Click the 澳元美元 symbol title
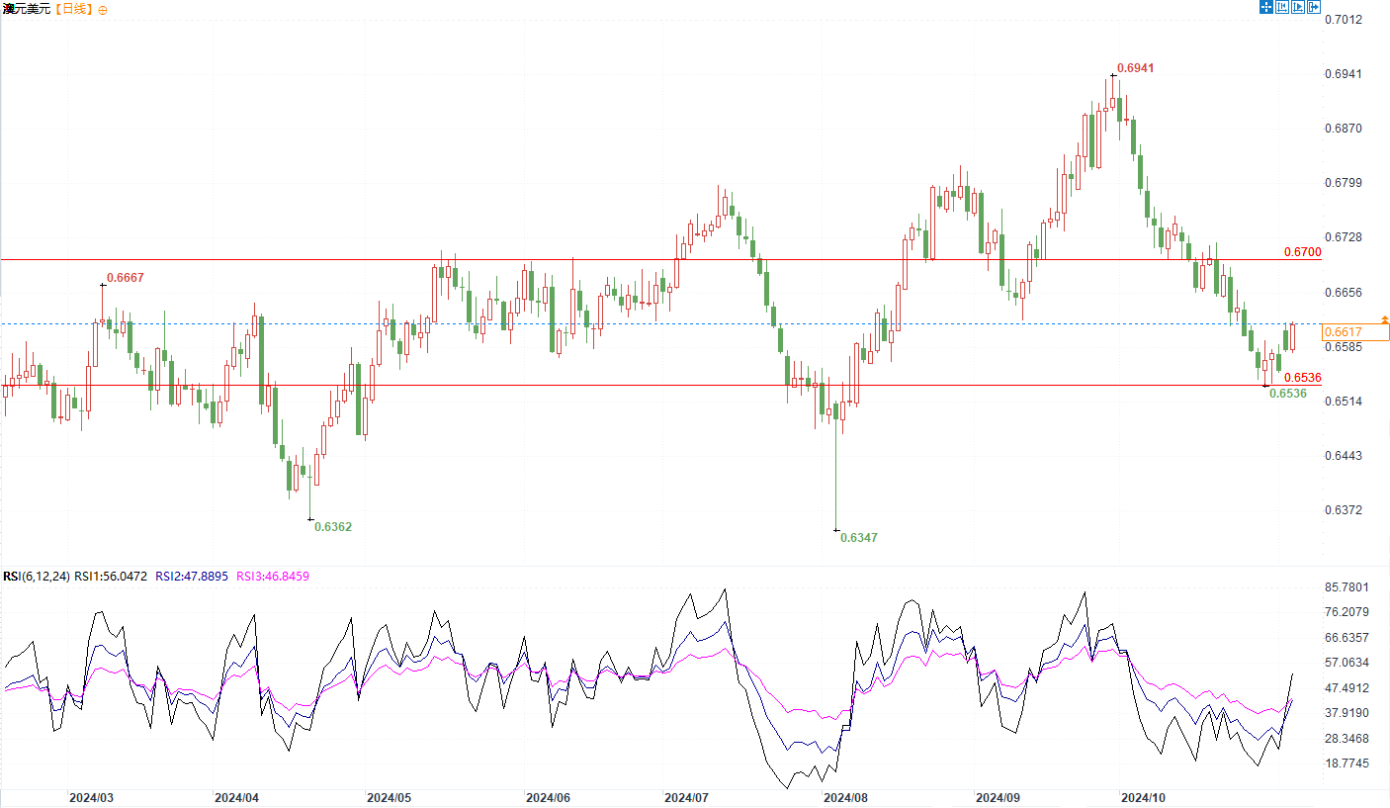This screenshot has width=1390, height=808. (25, 9)
